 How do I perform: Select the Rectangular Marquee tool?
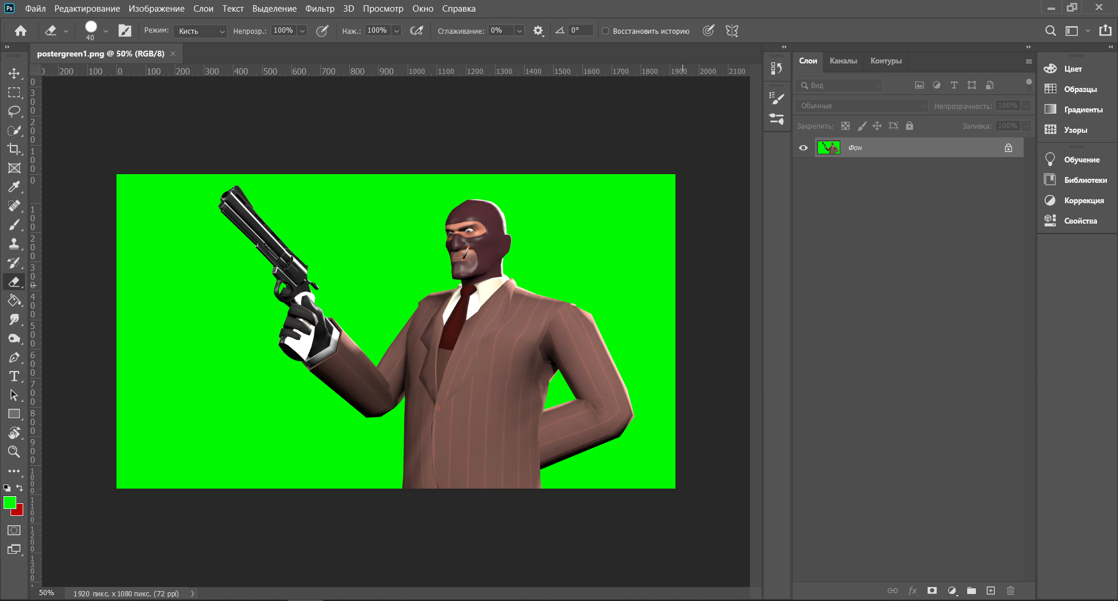point(14,93)
